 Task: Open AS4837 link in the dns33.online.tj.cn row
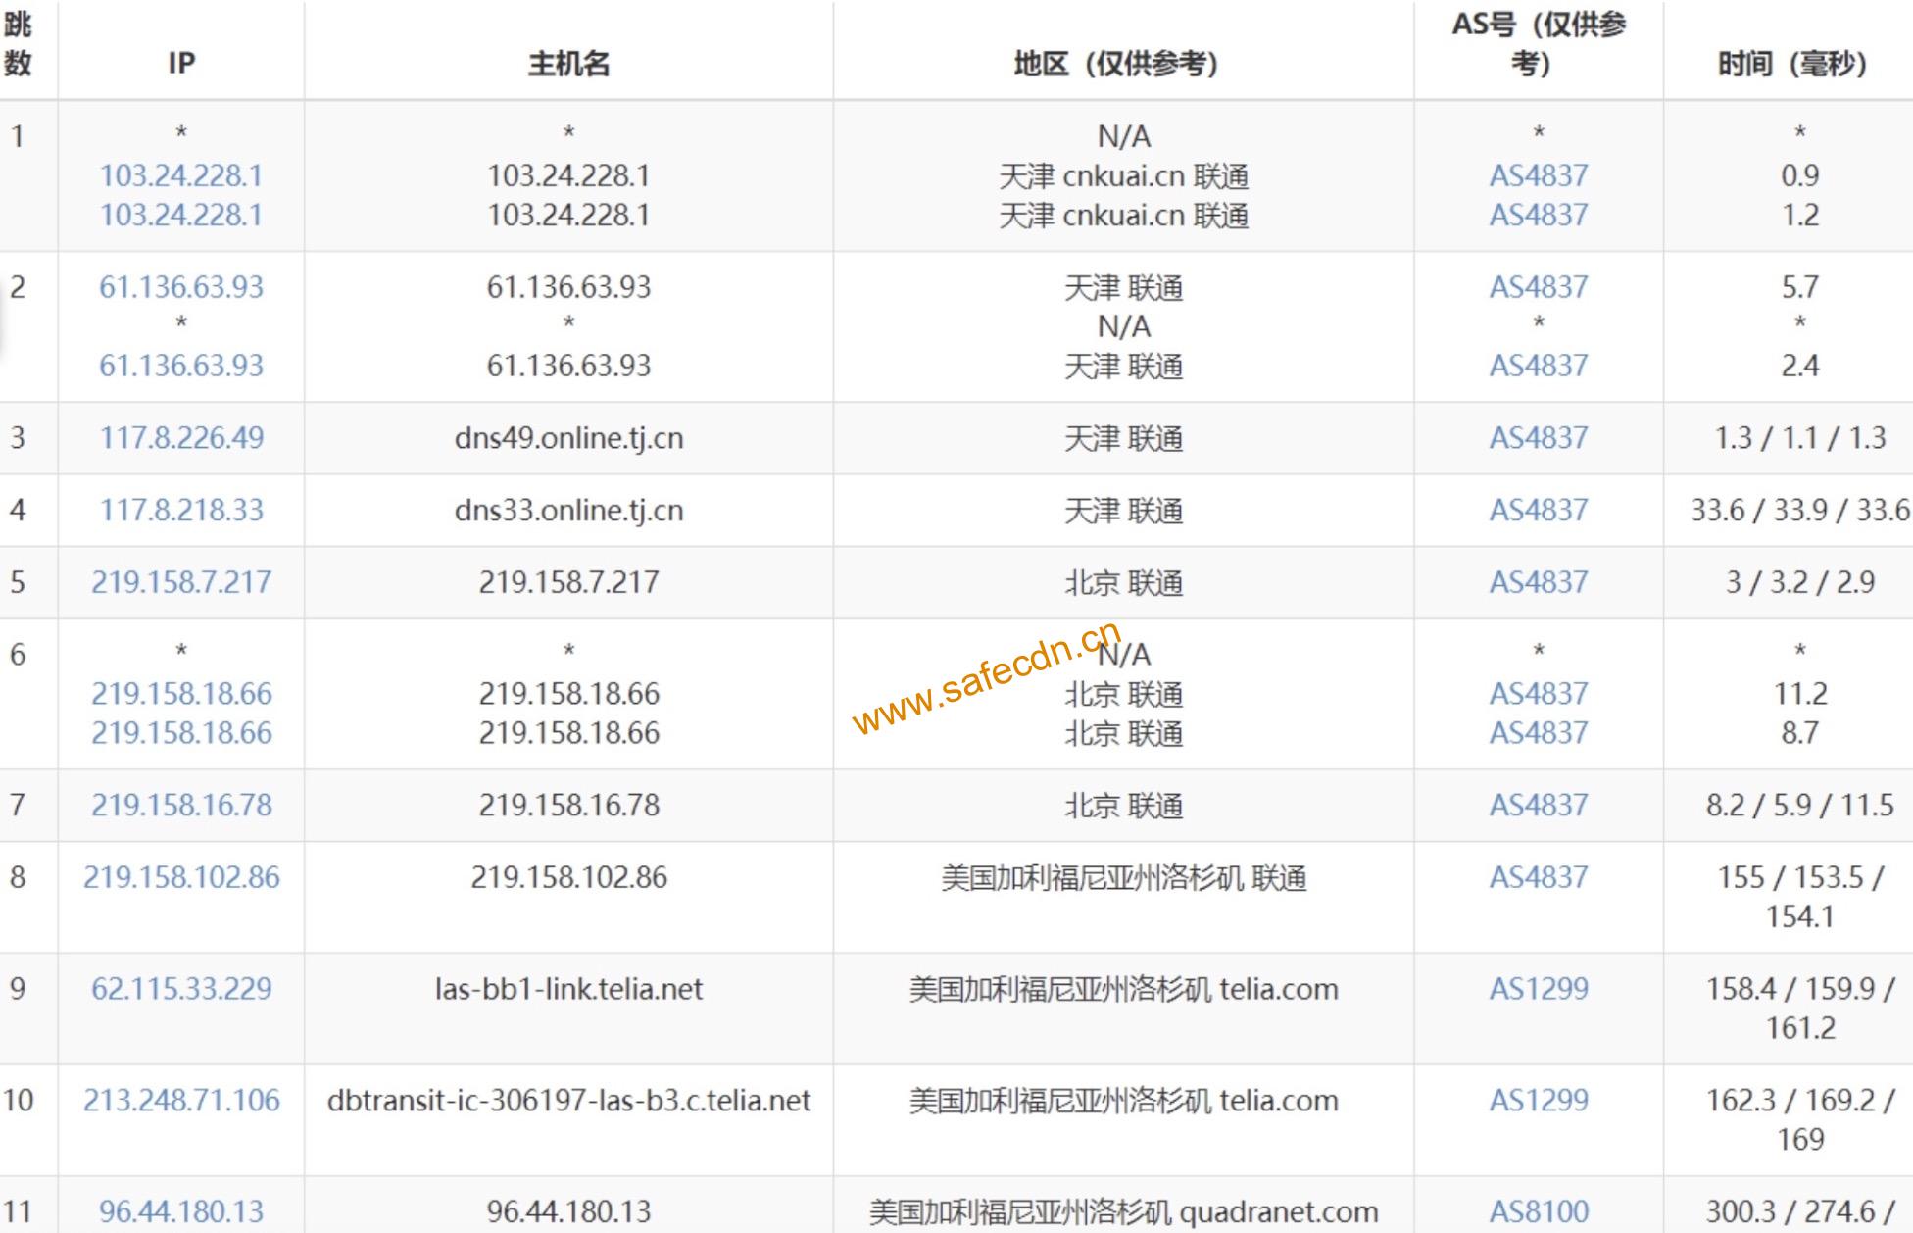(x=1539, y=510)
